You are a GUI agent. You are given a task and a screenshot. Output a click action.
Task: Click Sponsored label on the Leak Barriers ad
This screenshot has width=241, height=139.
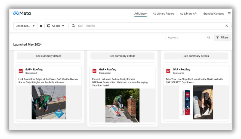coord(105,73)
